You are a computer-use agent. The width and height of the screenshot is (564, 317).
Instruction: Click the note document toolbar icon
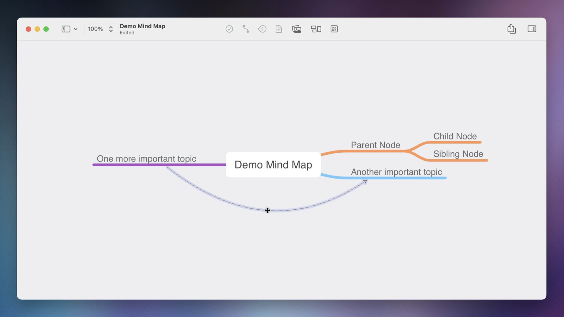279,29
